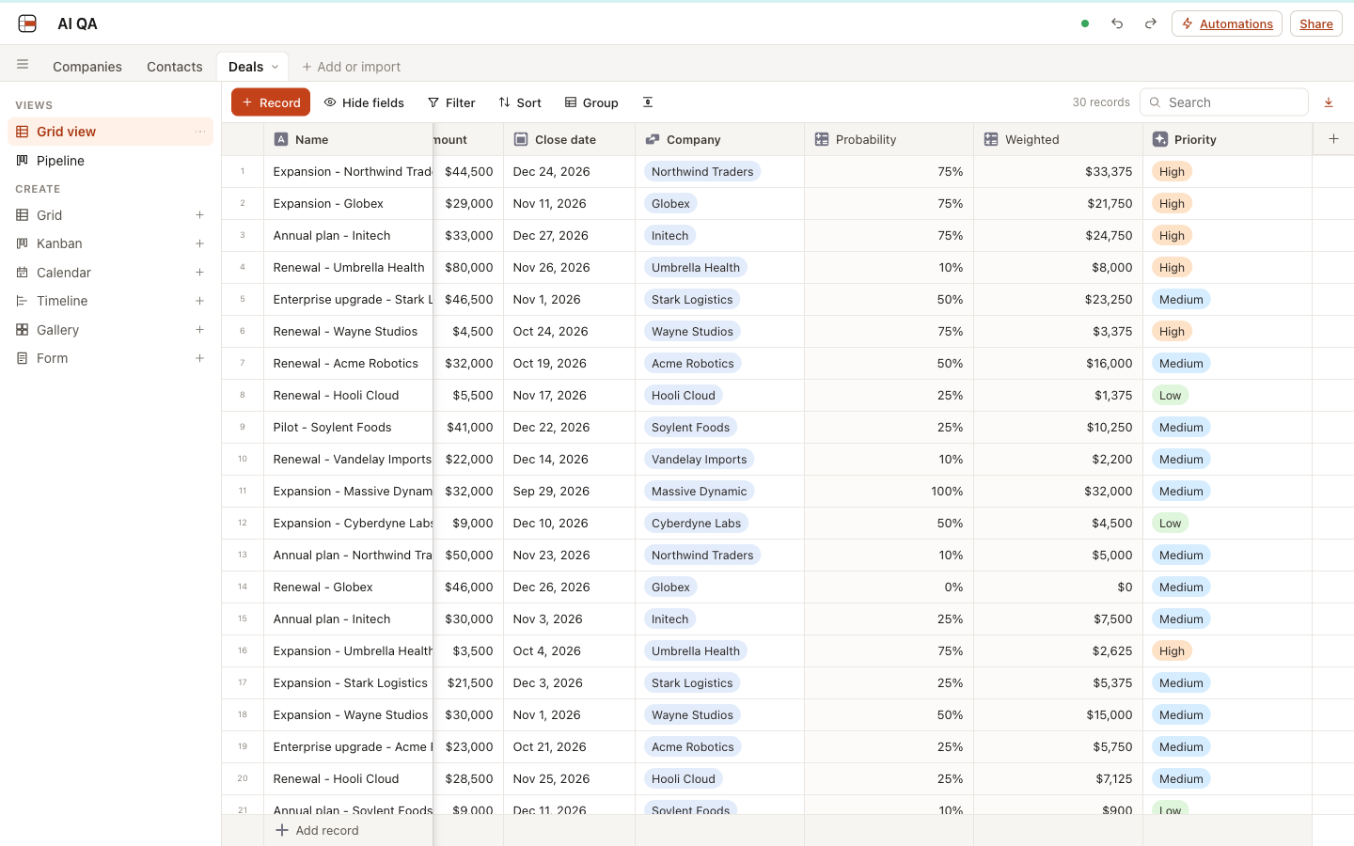Focus the Search input field
This screenshot has height=846, width=1354.
tap(1224, 102)
